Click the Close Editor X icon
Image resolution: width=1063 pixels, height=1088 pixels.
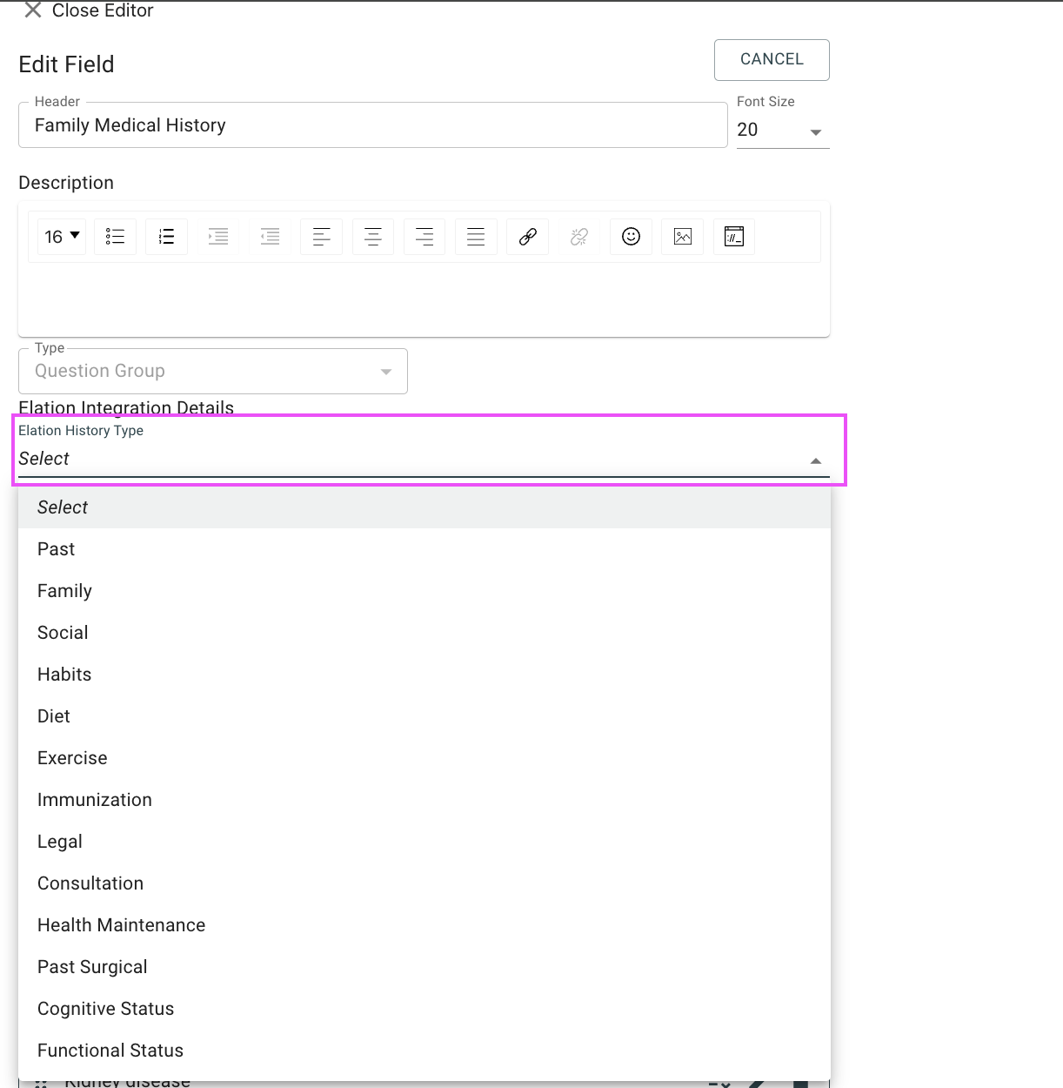(x=33, y=10)
